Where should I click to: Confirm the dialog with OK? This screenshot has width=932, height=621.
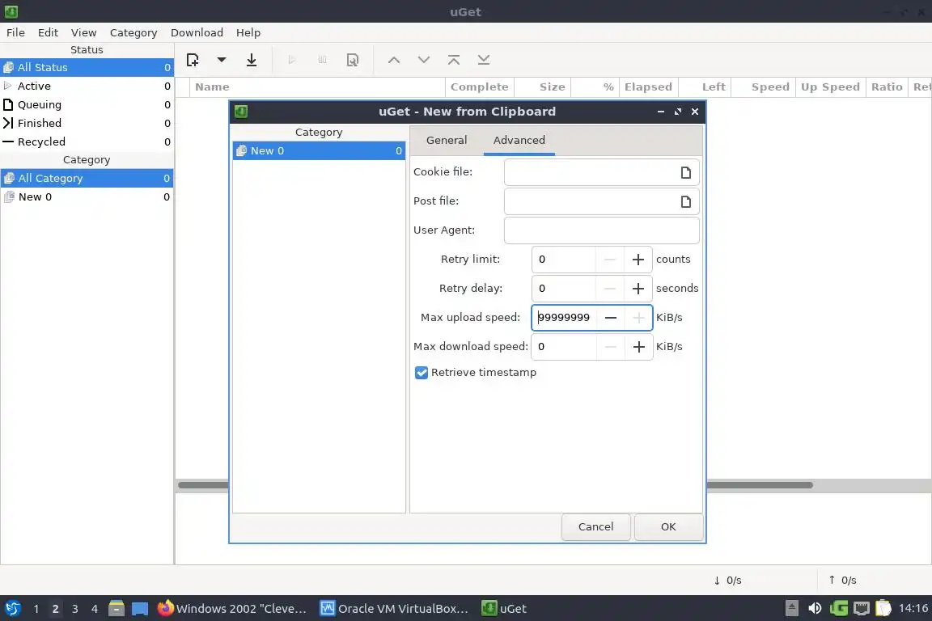668,527
